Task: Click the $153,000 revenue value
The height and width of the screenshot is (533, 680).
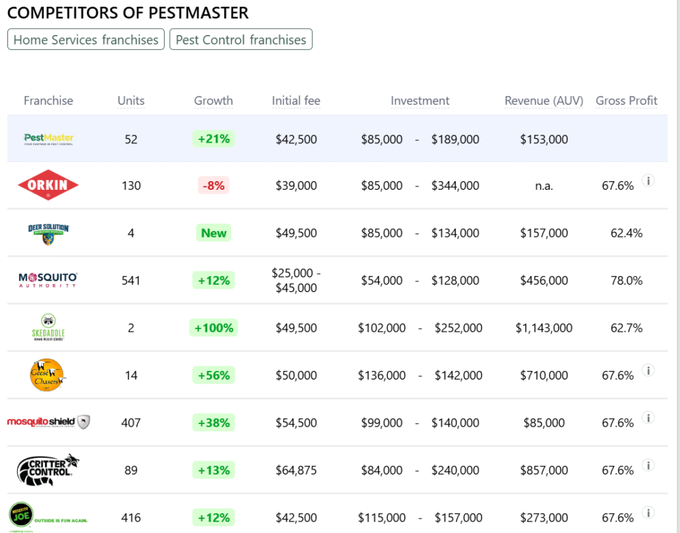Action: [x=544, y=139]
